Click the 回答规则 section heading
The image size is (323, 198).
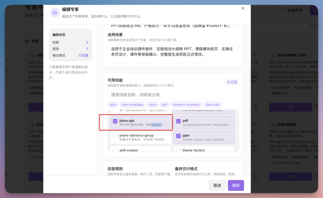coord(115,169)
